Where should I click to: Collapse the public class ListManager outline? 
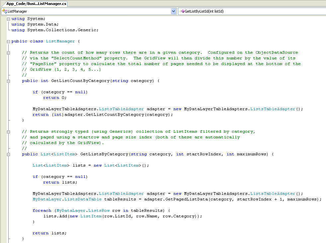coord(9,41)
